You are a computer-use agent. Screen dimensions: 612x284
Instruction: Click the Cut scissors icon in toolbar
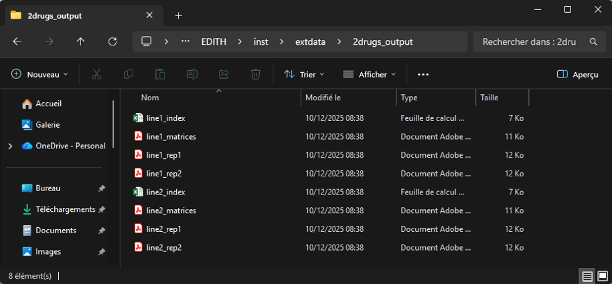96,74
